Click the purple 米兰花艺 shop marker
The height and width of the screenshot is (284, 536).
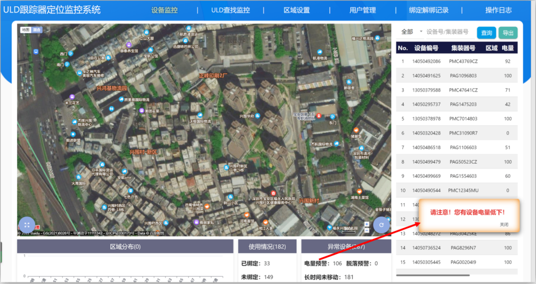(72, 97)
